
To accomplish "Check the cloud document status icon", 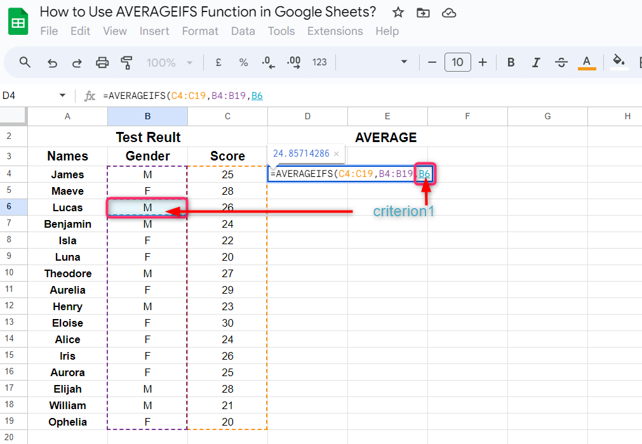I will pyautogui.click(x=449, y=13).
